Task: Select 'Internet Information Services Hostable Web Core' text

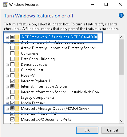Action: [x=60, y=92]
